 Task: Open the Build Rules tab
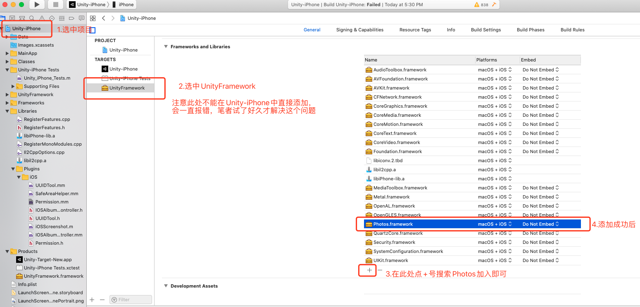pyautogui.click(x=573, y=30)
